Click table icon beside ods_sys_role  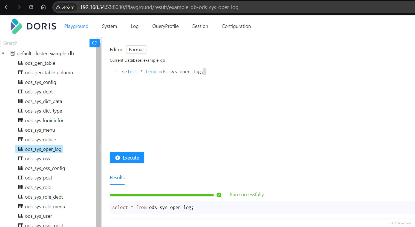click(21, 187)
